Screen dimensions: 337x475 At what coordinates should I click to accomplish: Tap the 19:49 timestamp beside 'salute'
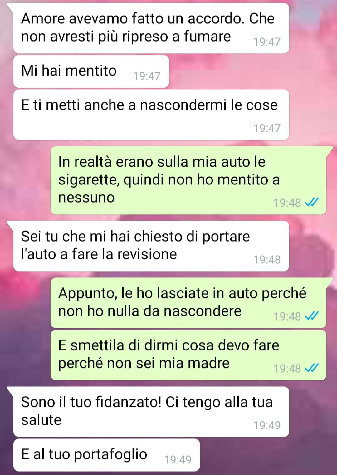[267, 425]
